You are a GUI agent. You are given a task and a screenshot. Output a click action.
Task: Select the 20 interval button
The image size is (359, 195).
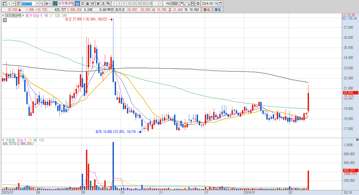coord(134,3)
